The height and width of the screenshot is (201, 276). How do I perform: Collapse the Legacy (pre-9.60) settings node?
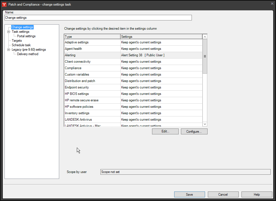[8, 50]
